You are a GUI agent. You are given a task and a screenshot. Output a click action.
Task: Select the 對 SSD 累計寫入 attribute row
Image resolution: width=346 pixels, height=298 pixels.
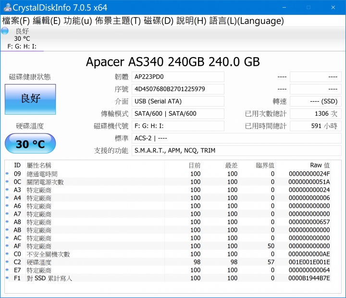[168, 278]
